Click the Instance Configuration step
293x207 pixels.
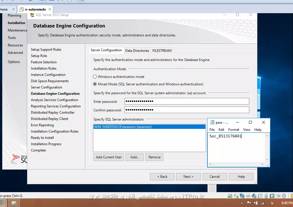click(x=48, y=75)
